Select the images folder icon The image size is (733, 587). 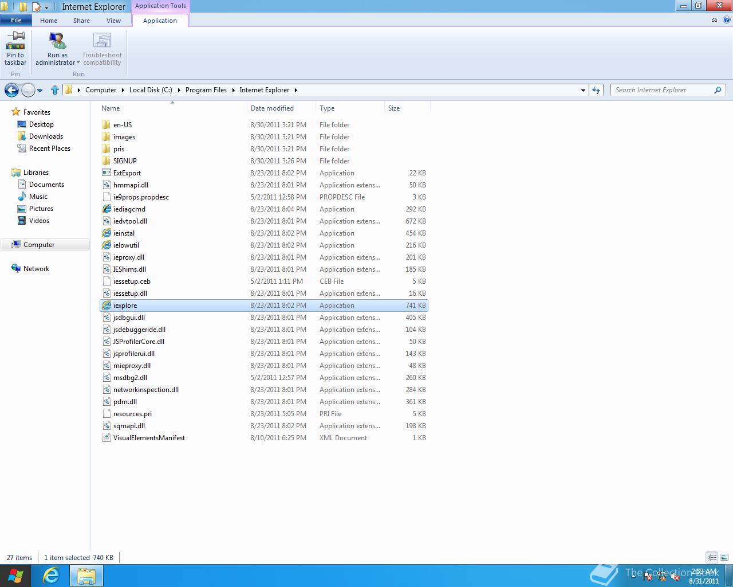point(106,137)
